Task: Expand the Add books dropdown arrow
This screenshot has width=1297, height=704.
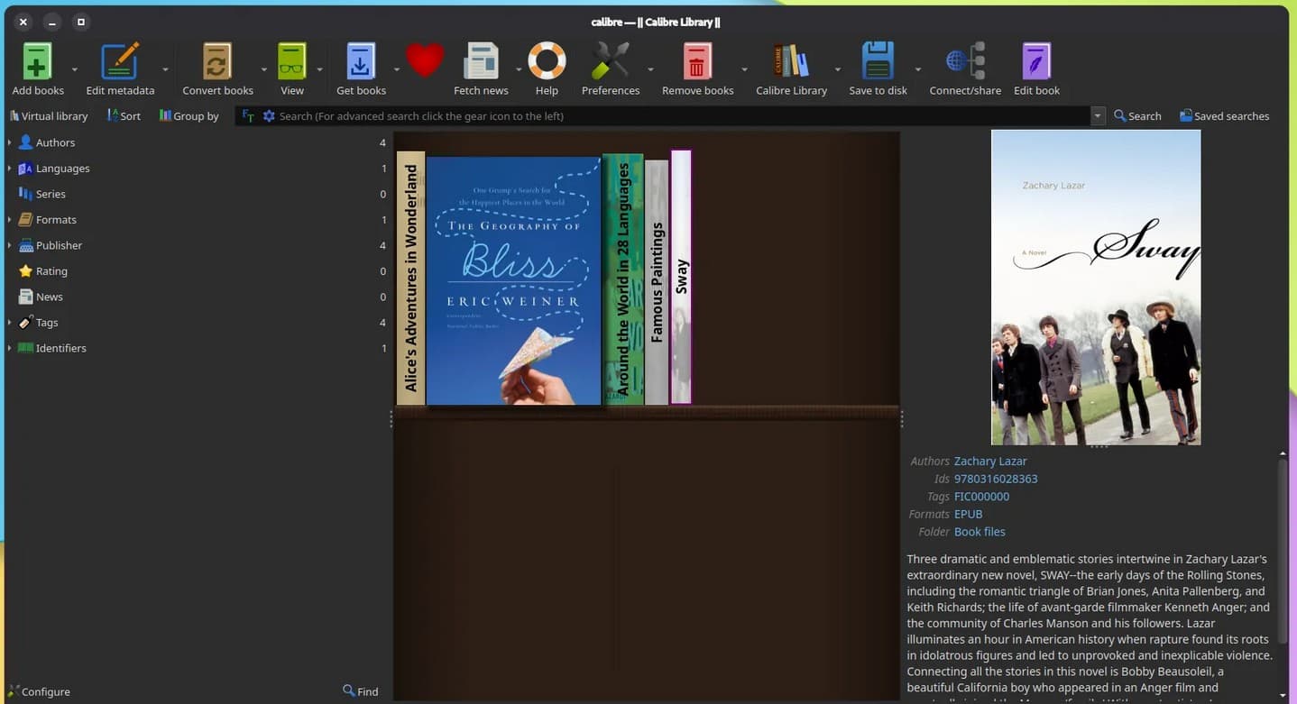Action: pyautogui.click(x=75, y=69)
